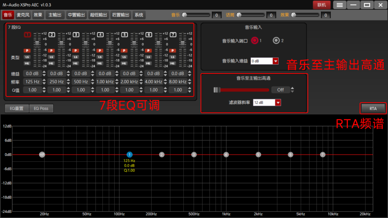Screen dimensions: 388x218
Task: Select EQ band 2 button
Action: click(52, 34)
